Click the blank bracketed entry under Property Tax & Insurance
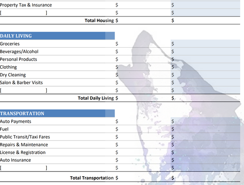This screenshot has height=185, width=244. (24, 13)
